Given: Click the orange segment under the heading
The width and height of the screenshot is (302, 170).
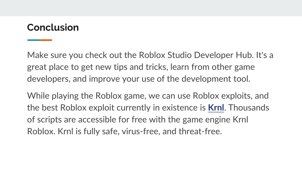Looking at the screenshot, I should tap(46, 40).
